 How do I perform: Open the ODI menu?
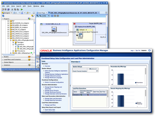coord(24,6)
